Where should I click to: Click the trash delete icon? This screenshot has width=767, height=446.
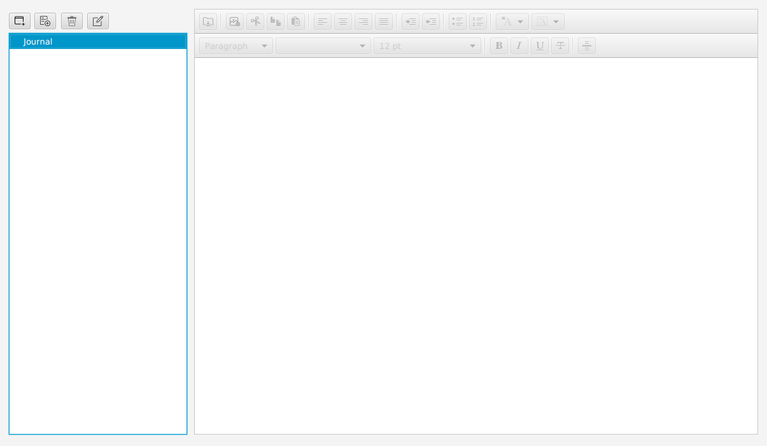(72, 21)
